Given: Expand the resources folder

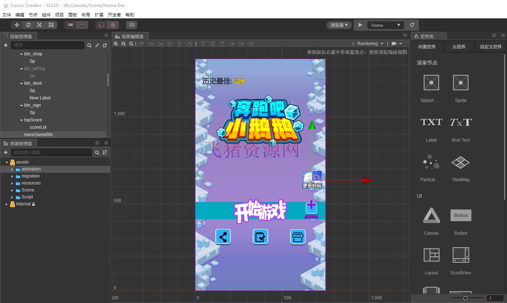Looking at the screenshot, I should pos(12,183).
